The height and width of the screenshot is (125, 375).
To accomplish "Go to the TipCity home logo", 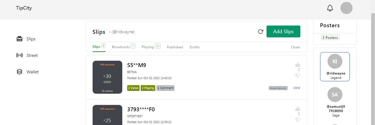I will tap(24, 8).
